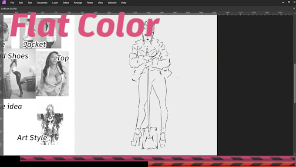Click the 'Top' text label
This screenshot has height=167, width=296.
pyautogui.click(x=63, y=58)
